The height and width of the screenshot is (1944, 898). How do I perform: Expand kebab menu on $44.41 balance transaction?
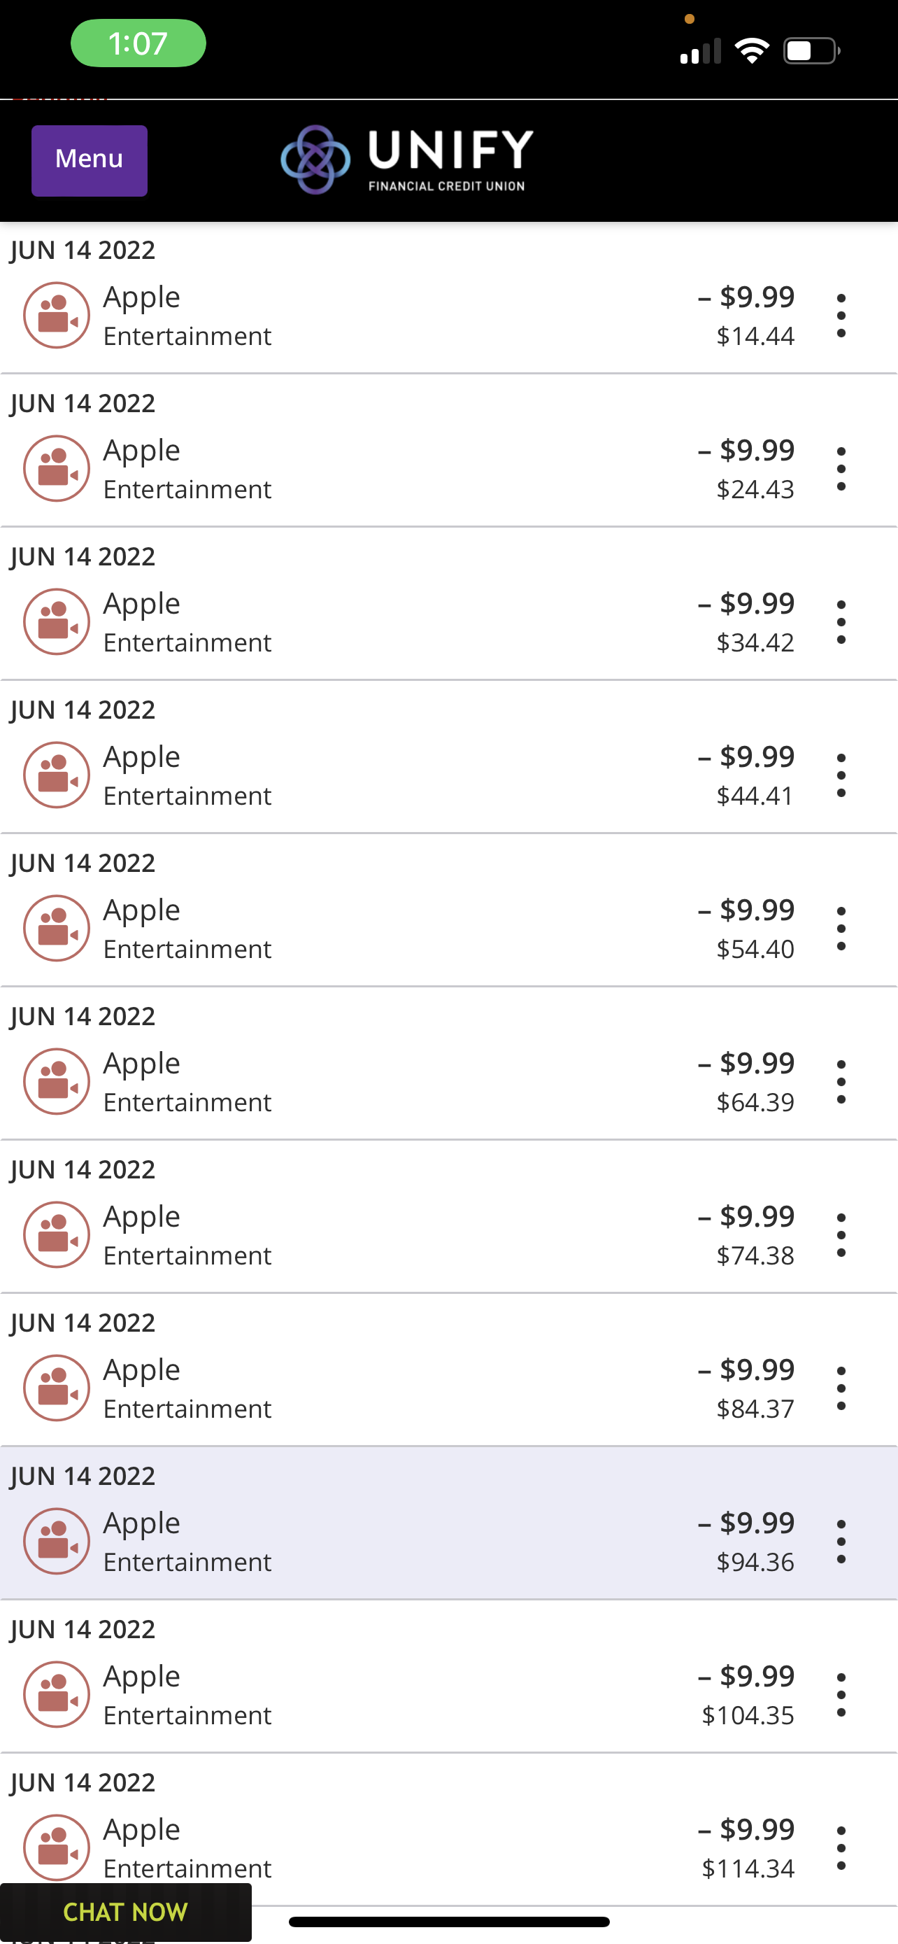[841, 775]
